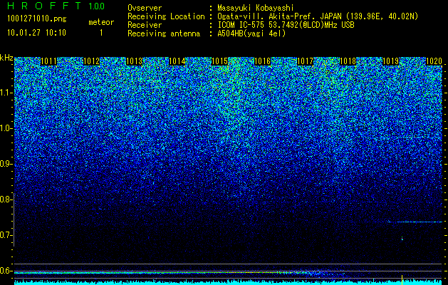The image size is (448, 285).
Task: Click the small meteor echo dot near 0.7 kHz
Action: tap(402, 238)
